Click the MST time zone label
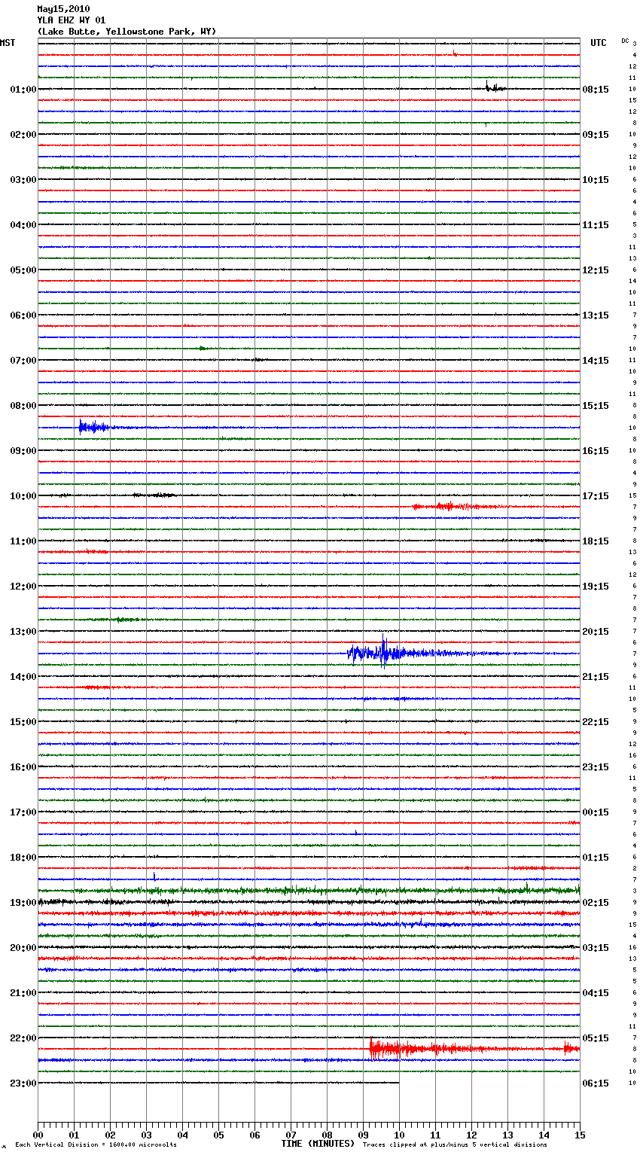The height and width of the screenshot is (1155, 640). [8, 43]
